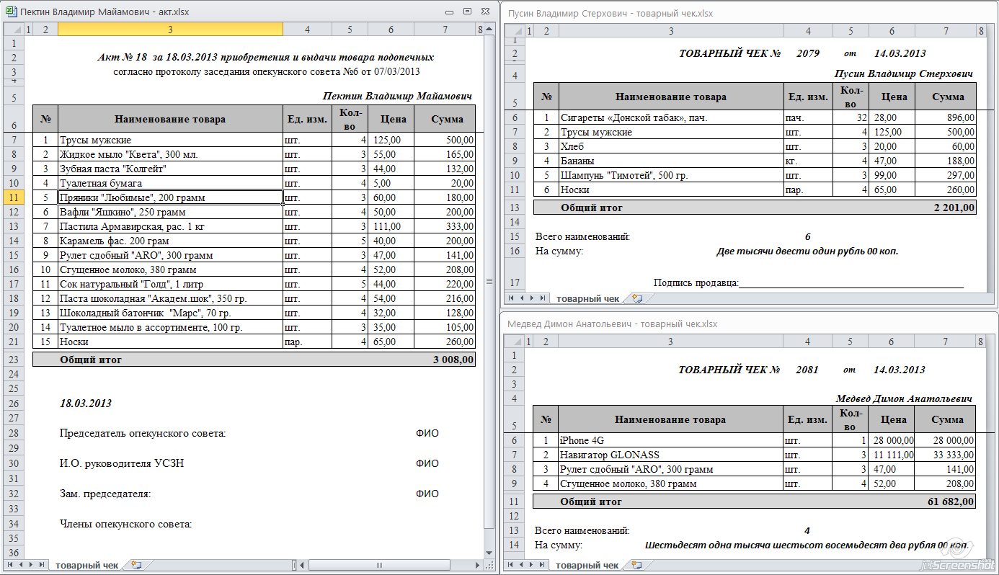
Task: Select the Навигатор GLONASS cell
Action: [x=670, y=455]
